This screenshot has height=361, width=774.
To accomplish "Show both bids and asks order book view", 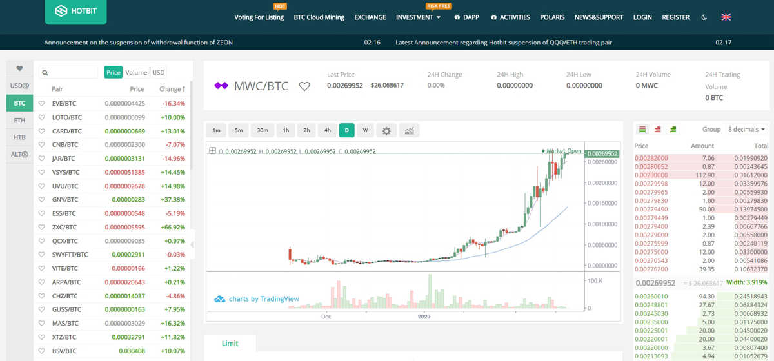I will point(642,129).
